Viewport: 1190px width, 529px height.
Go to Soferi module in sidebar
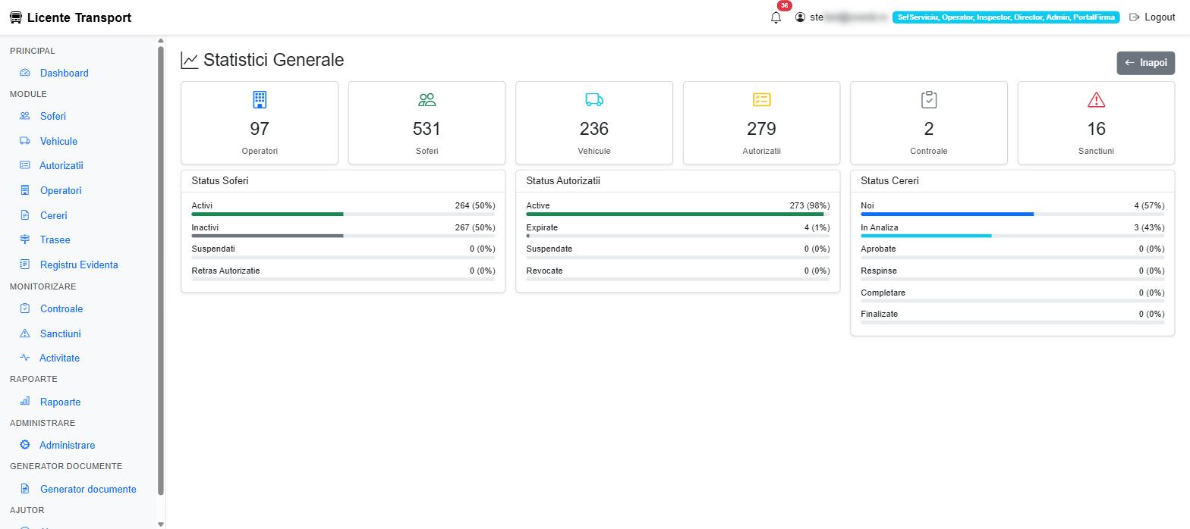53,116
